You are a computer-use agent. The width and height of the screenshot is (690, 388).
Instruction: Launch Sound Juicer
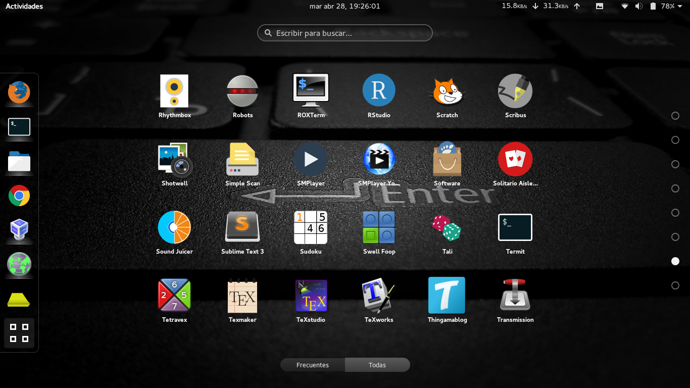174,227
